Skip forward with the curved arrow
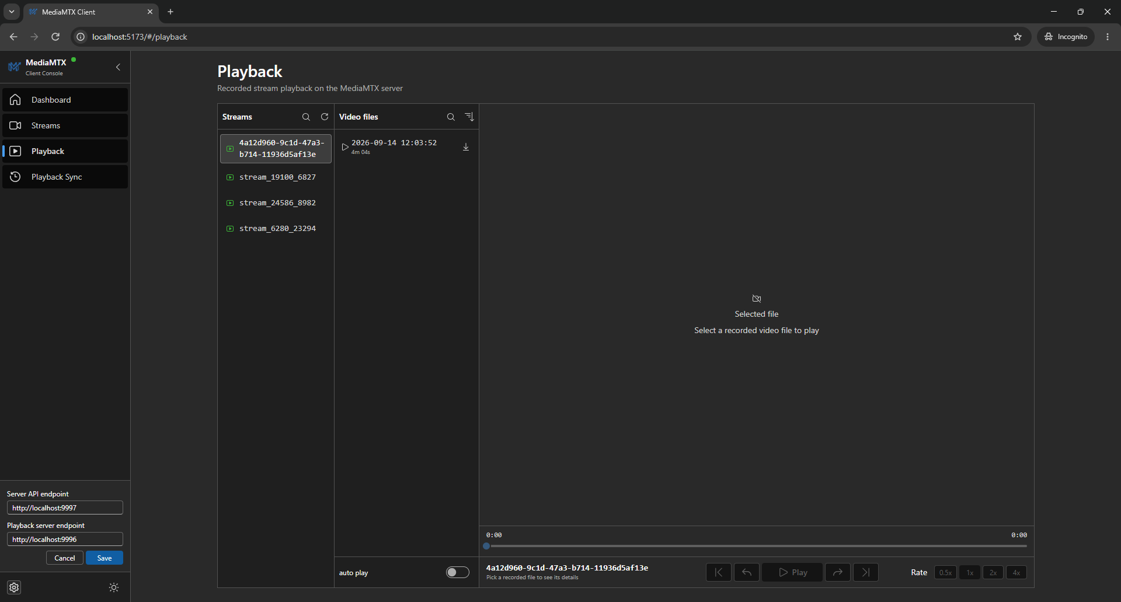Viewport: 1121px width, 602px height. point(838,572)
